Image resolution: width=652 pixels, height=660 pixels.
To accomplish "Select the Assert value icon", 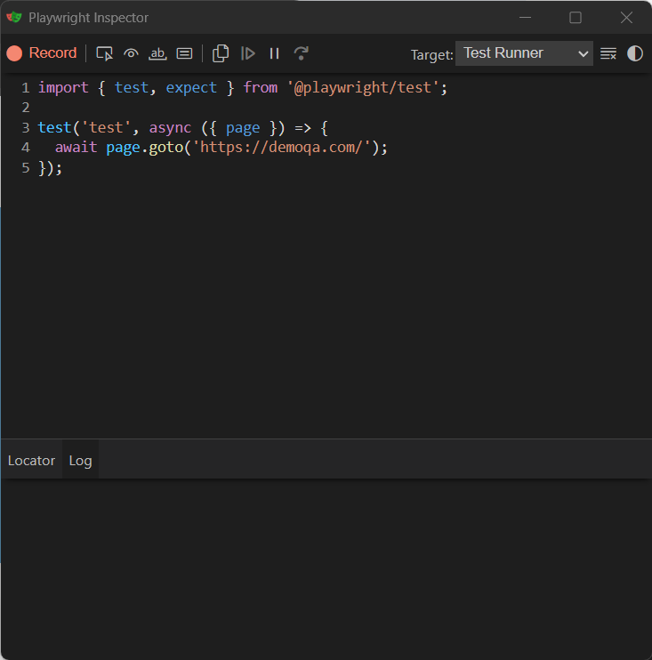I will click(184, 53).
